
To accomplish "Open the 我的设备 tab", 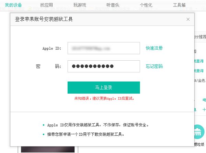I will (13, 5).
